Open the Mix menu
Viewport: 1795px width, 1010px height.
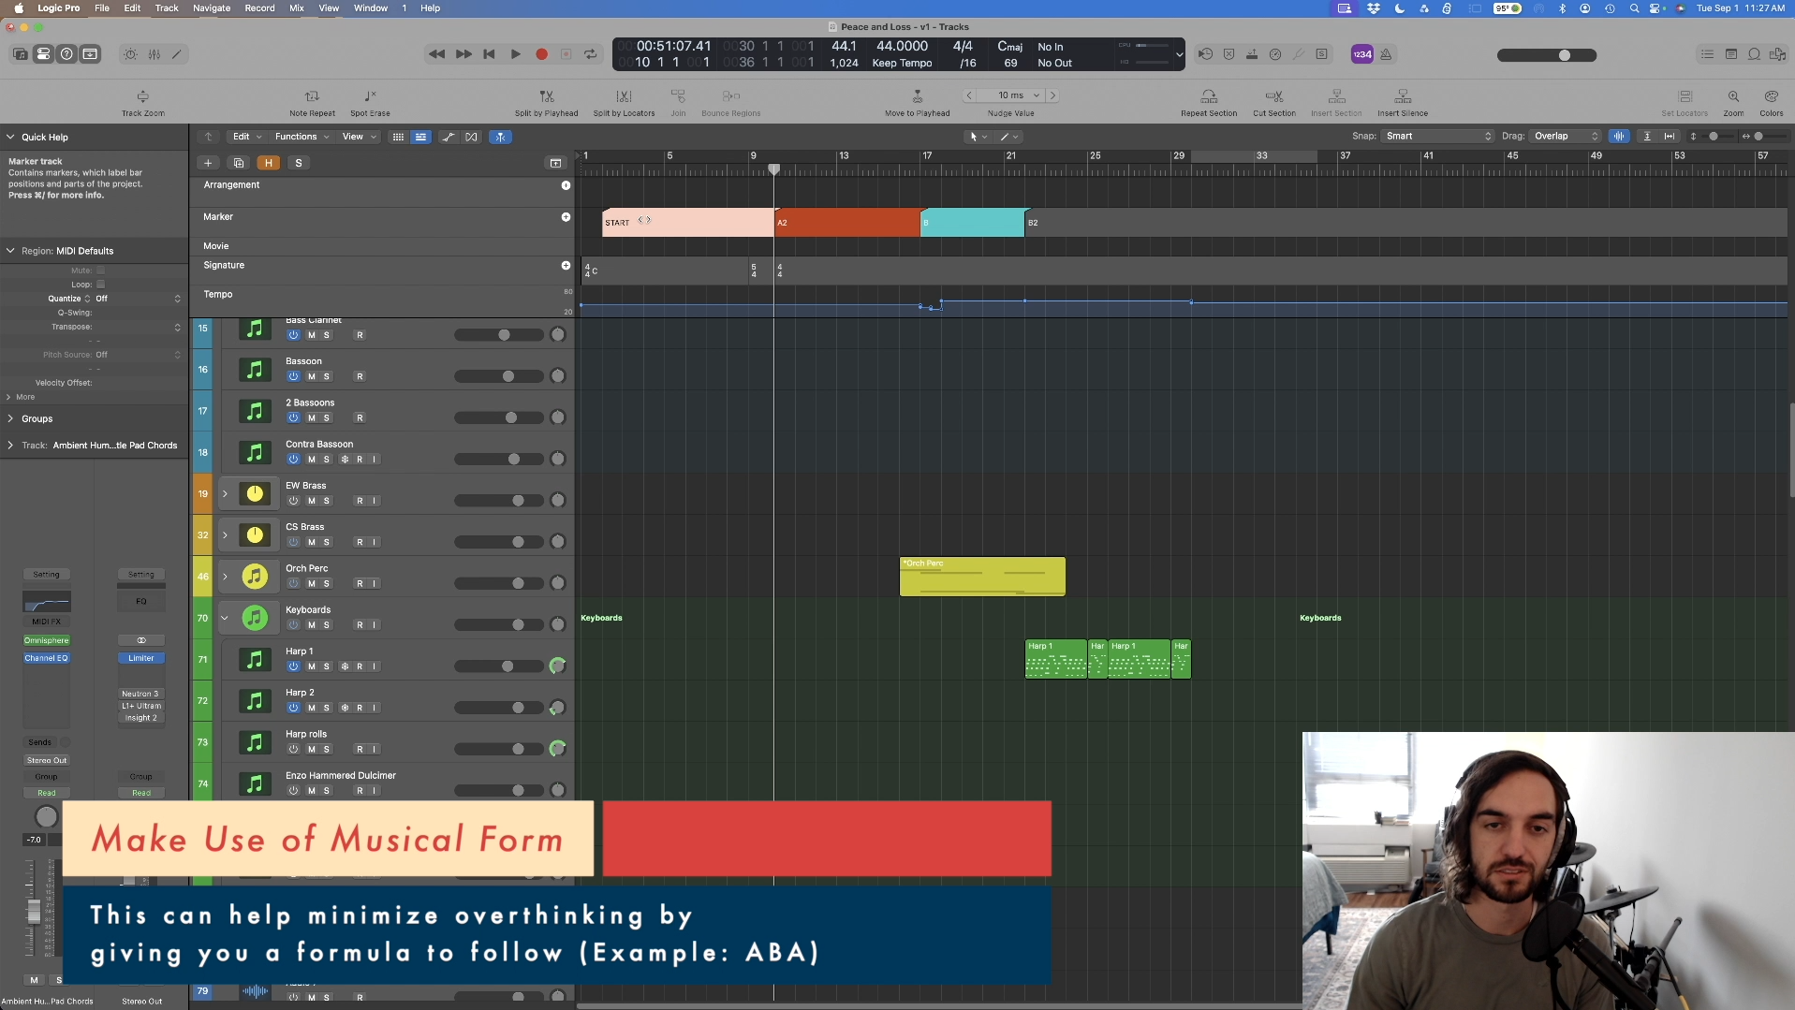coord(297,7)
